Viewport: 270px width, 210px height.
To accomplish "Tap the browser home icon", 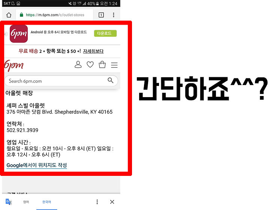I will point(9,15).
